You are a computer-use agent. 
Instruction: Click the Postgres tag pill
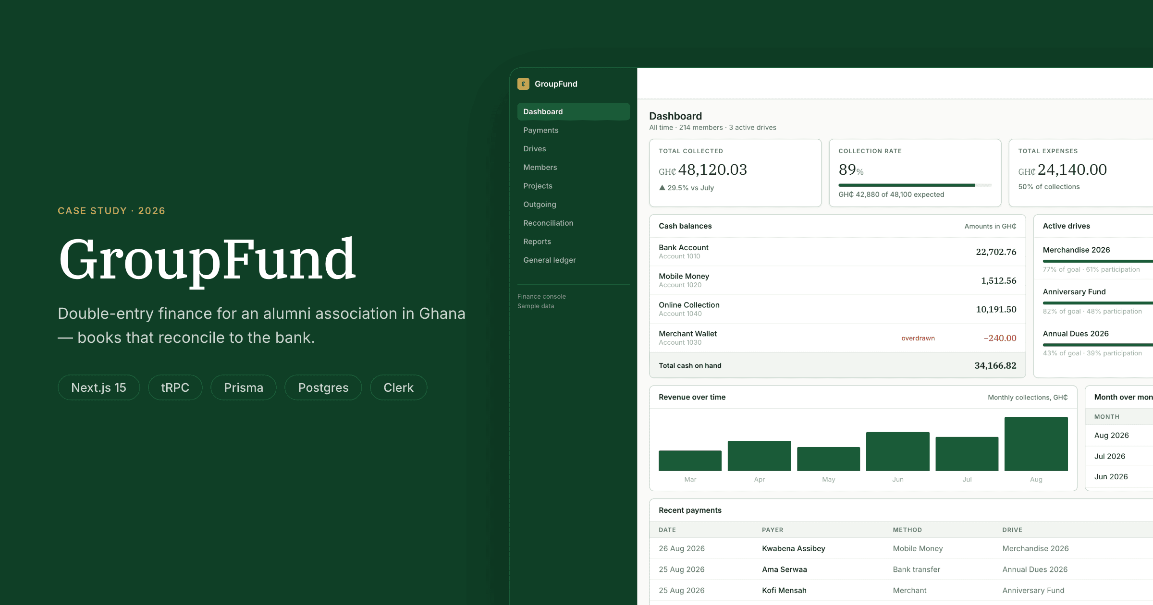tap(323, 387)
